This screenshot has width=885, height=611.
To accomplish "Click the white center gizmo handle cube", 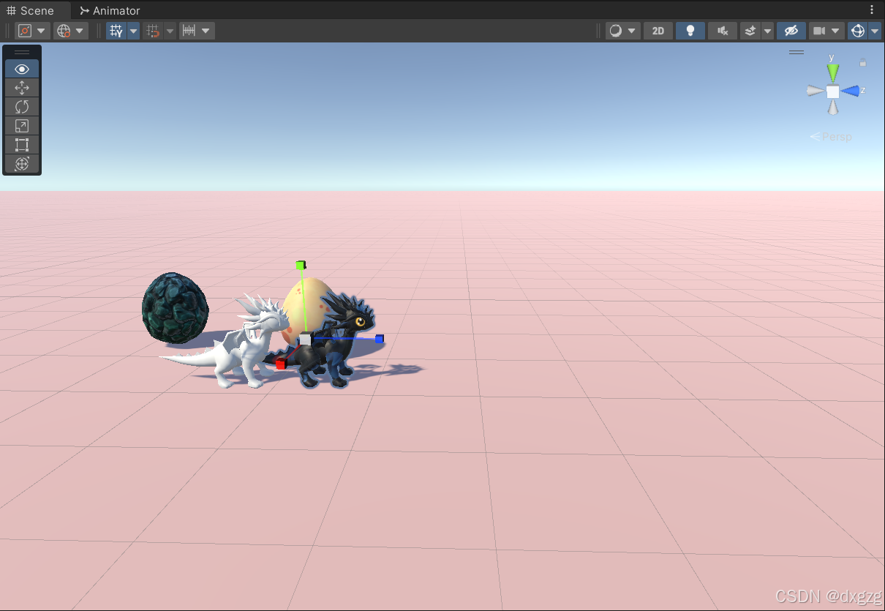I will coord(305,340).
